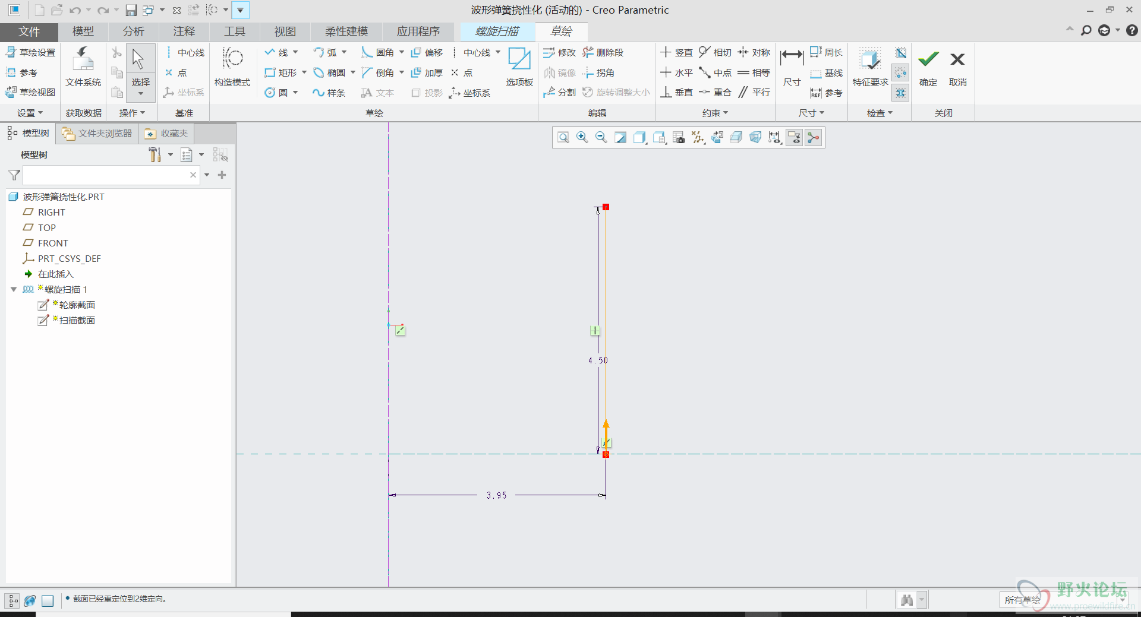Open 特征要求 (Feature Requirements) check
Image resolution: width=1141 pixels, height=617 pixels.
coord(870,67)
